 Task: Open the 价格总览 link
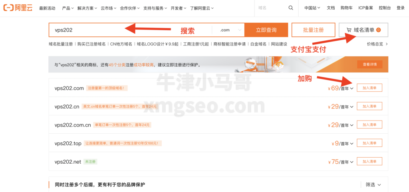[x=377, y=44]
